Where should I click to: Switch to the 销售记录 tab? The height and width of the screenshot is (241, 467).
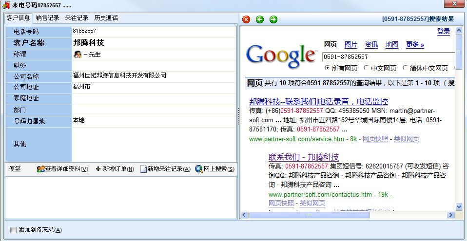click(47, 18)
